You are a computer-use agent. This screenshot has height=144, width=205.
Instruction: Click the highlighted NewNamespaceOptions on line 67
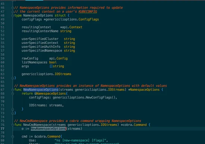point(41,90)
